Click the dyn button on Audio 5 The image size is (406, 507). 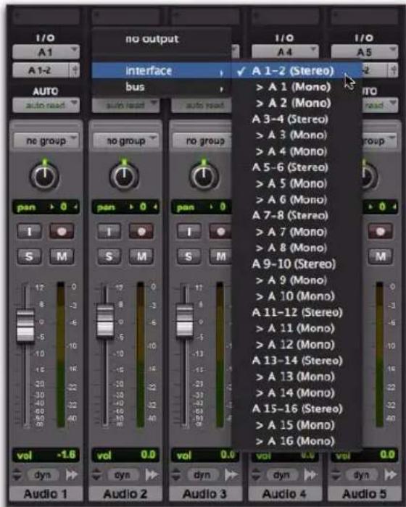[x=361, y=474]
